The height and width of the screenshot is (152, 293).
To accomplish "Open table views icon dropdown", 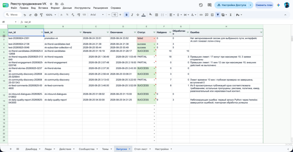I will (224, 15).
